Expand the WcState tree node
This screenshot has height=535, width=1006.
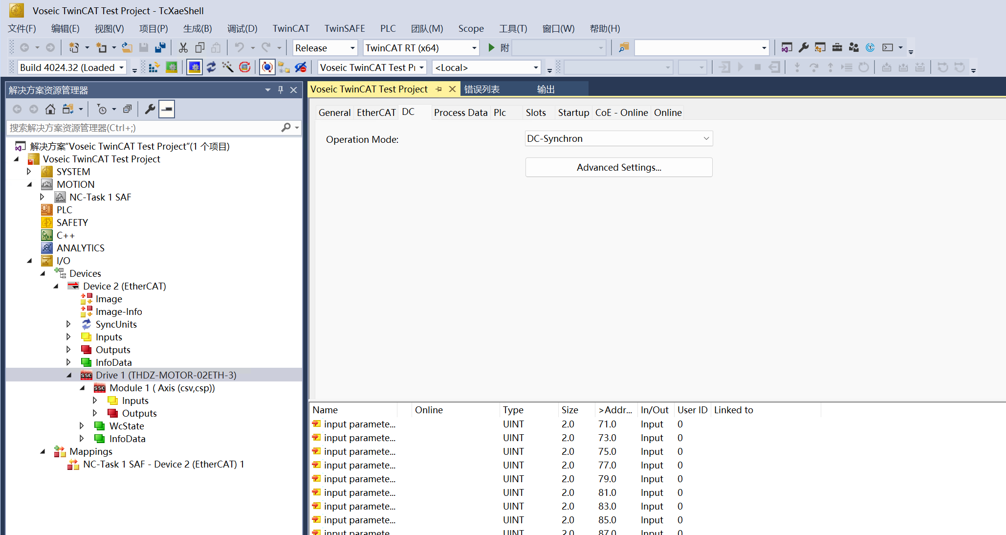(x=82, y=426)
